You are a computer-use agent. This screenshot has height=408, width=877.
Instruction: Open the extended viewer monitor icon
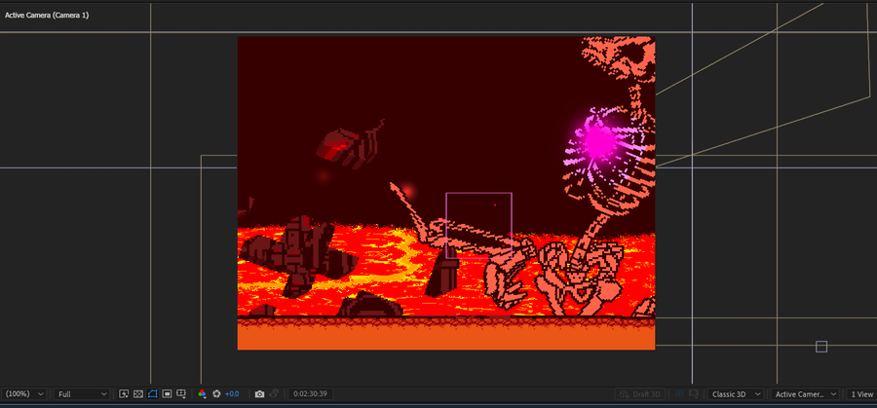[x=694, y=394]
